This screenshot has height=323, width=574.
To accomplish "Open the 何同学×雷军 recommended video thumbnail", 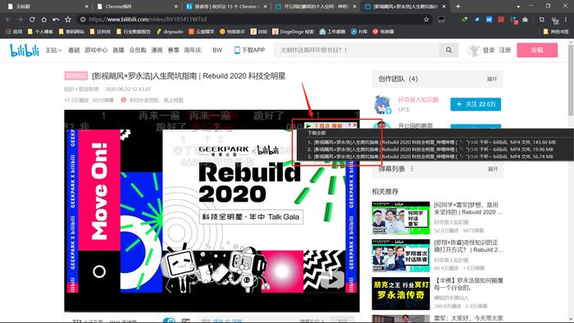I will [x=400, y=218].
